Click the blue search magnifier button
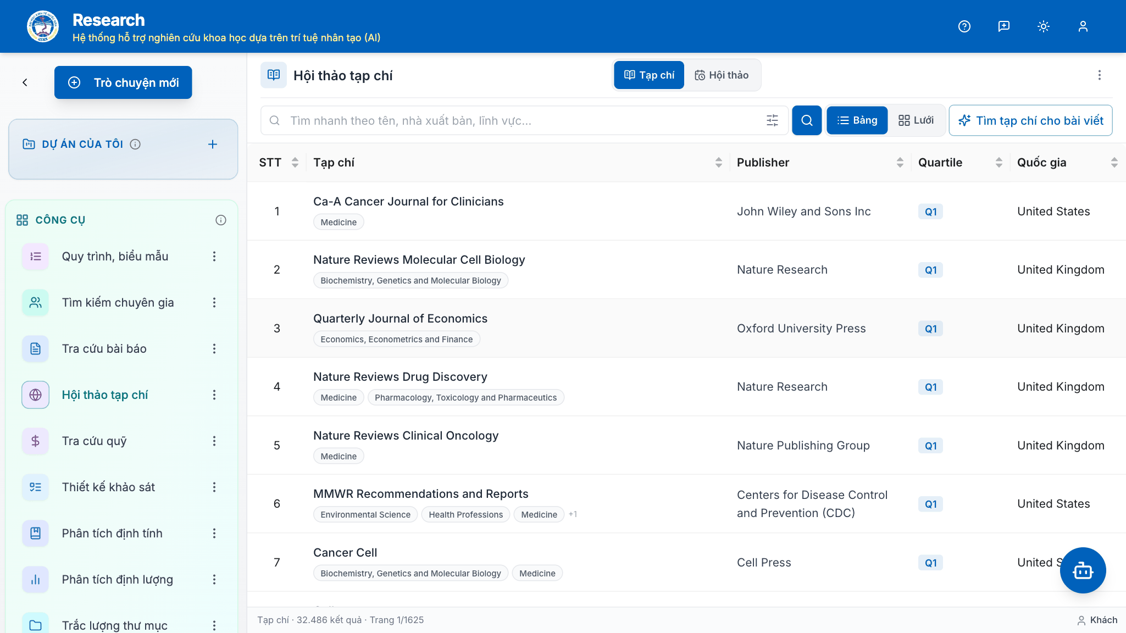Screen dimensions: 1126x633 807,120
